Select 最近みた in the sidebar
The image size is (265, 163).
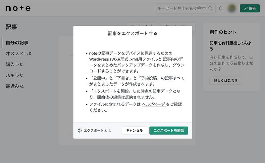(15, 86)
